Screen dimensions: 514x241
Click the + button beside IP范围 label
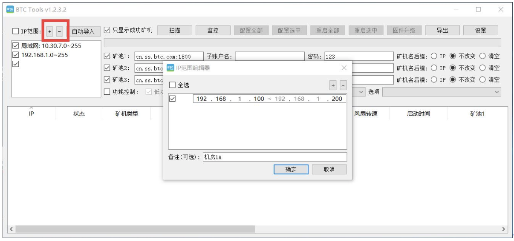click(x=50, y=31)
